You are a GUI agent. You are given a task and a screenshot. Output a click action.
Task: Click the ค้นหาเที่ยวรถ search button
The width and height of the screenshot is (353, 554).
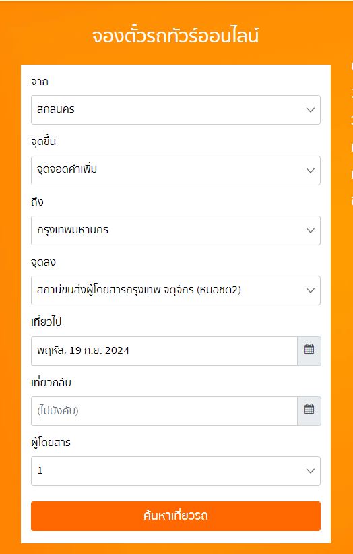176,516
